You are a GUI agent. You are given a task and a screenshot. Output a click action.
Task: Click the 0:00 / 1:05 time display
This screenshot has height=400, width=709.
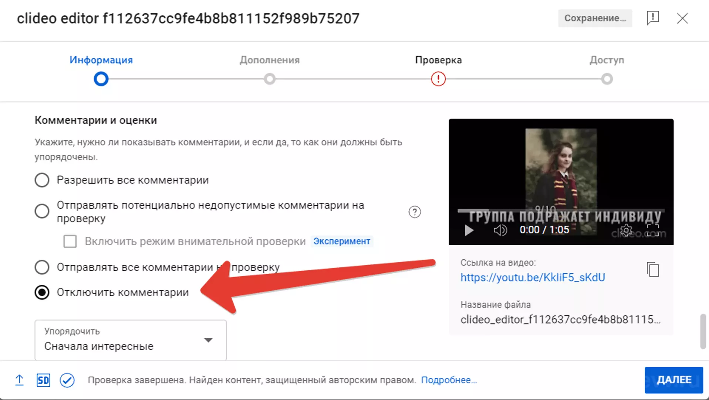[x=544, y=230]
